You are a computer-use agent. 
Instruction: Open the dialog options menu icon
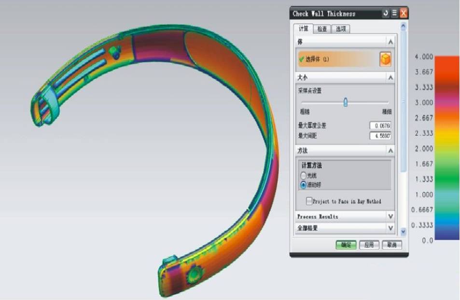[x=394, y=14]
